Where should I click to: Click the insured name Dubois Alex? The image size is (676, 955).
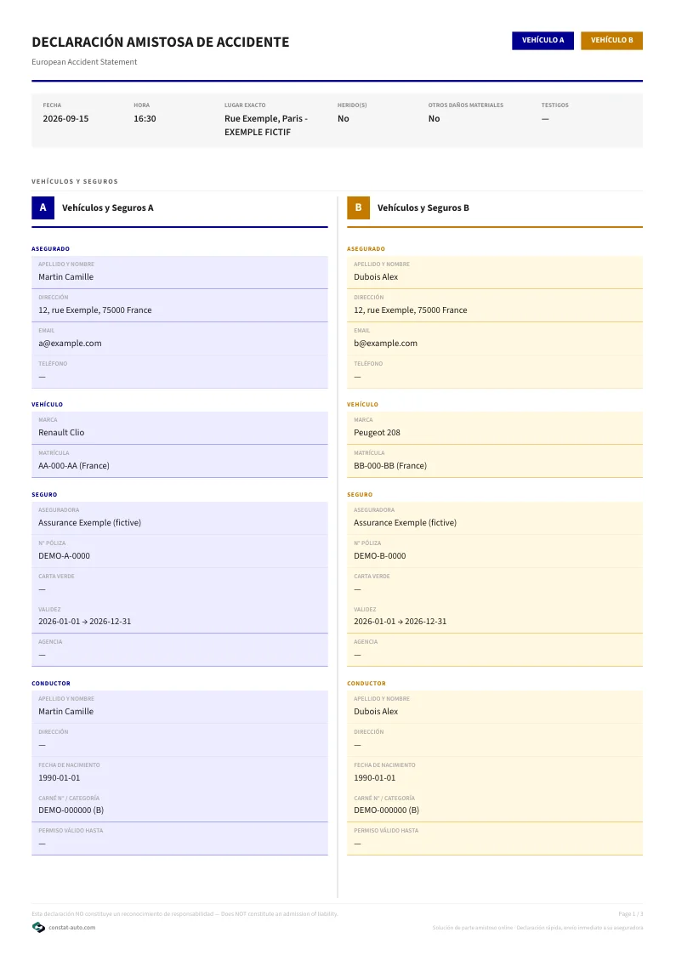(x=376, y=277)
